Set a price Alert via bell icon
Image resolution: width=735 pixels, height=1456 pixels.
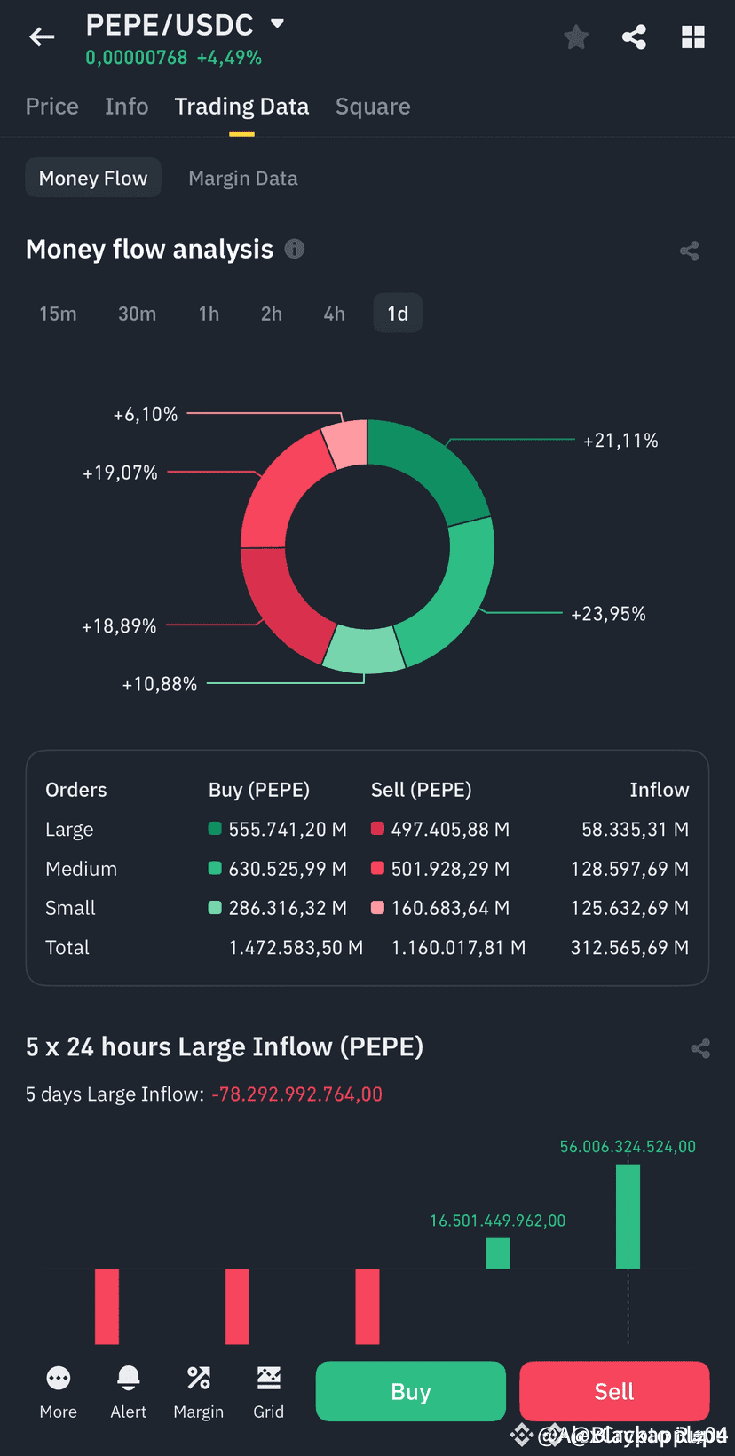coord(128,1378)
